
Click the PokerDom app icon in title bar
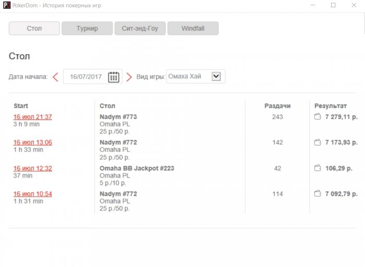[6, 5]
